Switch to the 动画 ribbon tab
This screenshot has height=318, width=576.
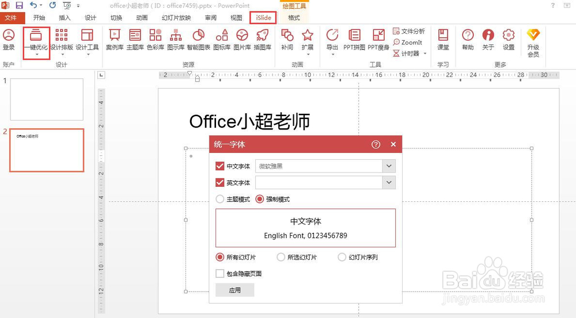(142, 18)
